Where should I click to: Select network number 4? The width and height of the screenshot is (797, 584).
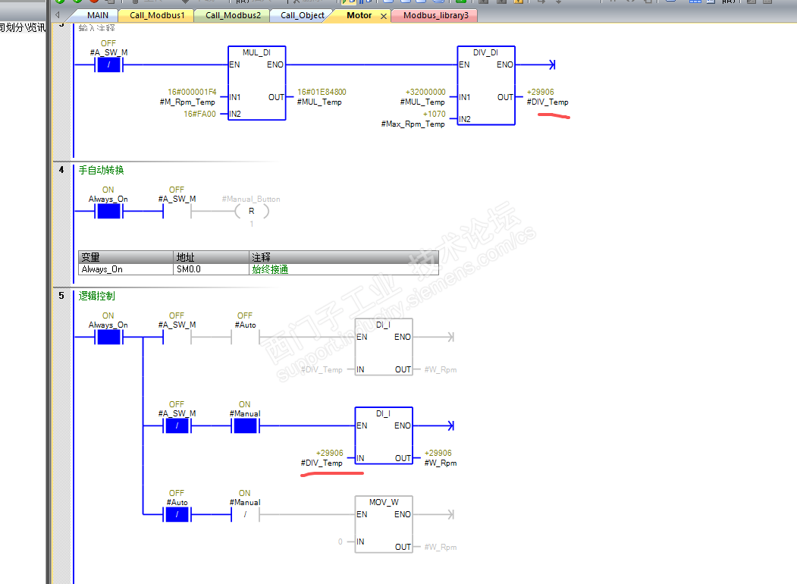point(61,170)
